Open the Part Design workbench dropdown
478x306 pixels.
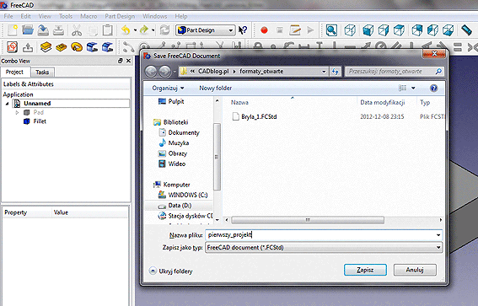tap(206, 30)
